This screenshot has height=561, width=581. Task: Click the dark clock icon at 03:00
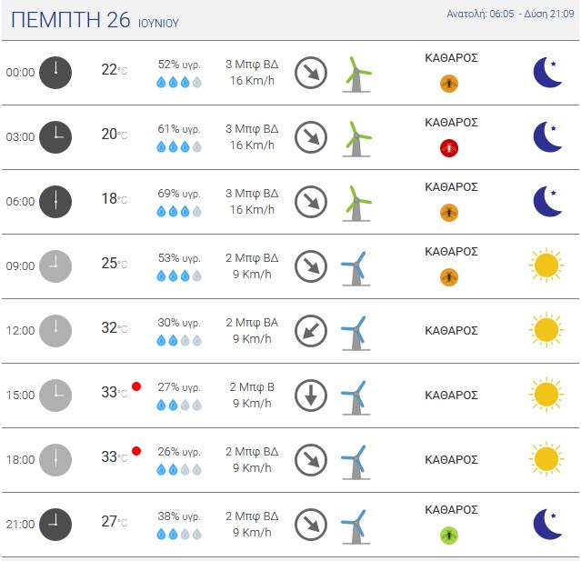point(55,137)
